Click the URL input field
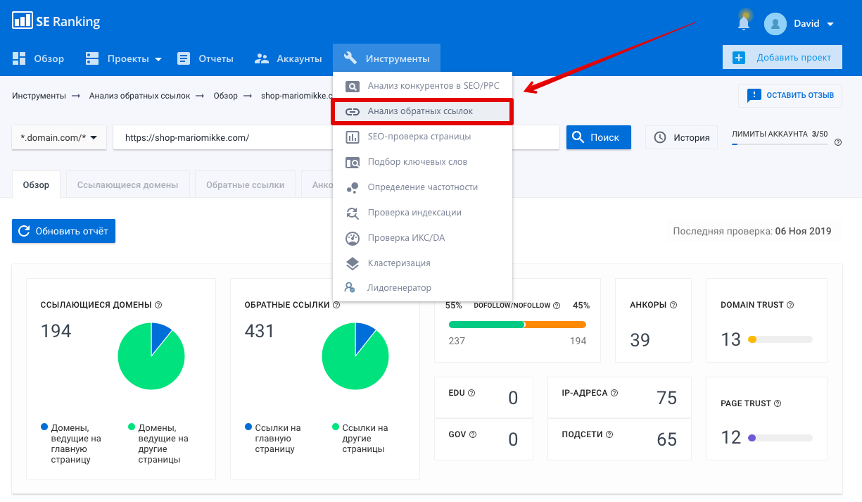862x502 pixels. pyautogui.click(x=336, y=137)
